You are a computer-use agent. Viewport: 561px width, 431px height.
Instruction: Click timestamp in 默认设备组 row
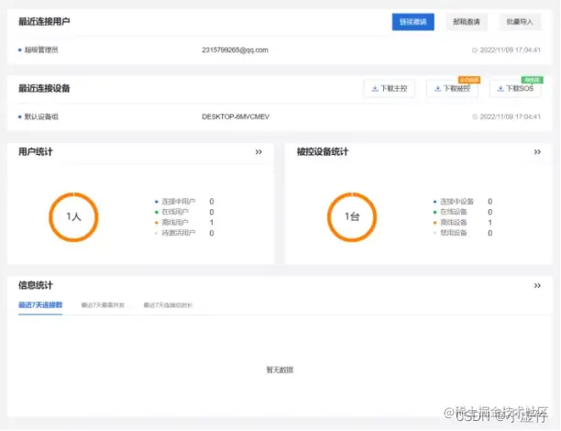(510, 116)
